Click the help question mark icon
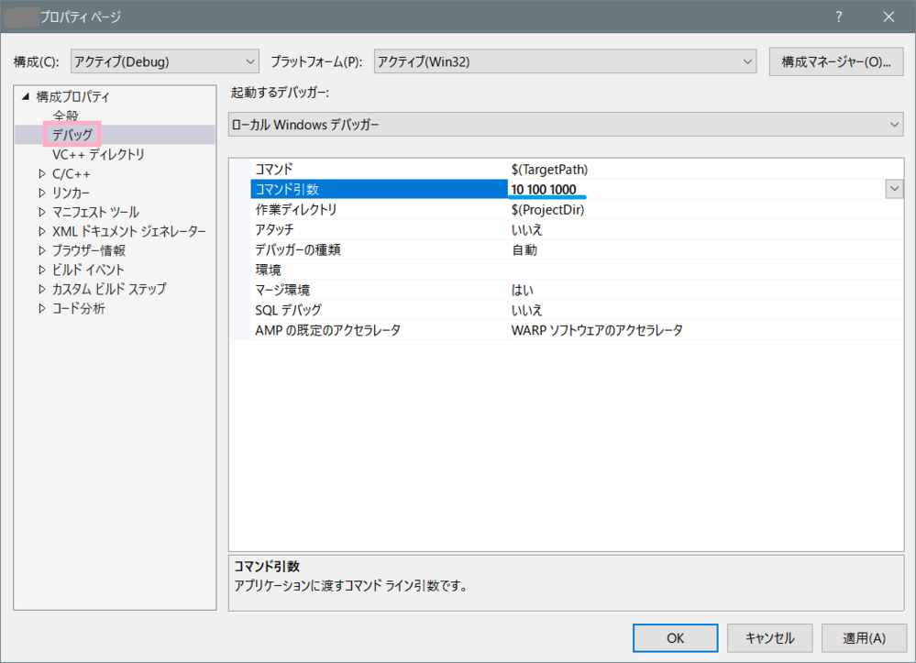 click(838, 17)
